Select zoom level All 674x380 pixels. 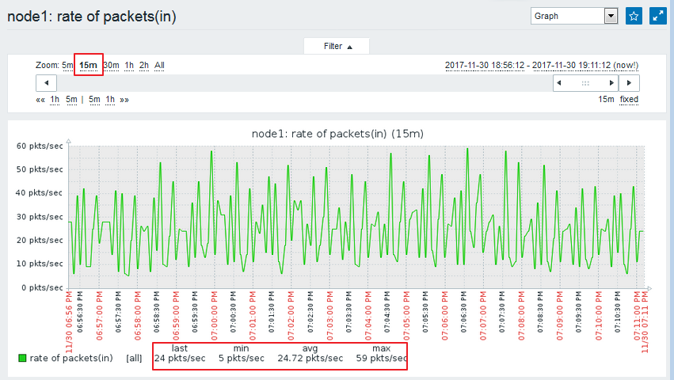coord(160,65)
